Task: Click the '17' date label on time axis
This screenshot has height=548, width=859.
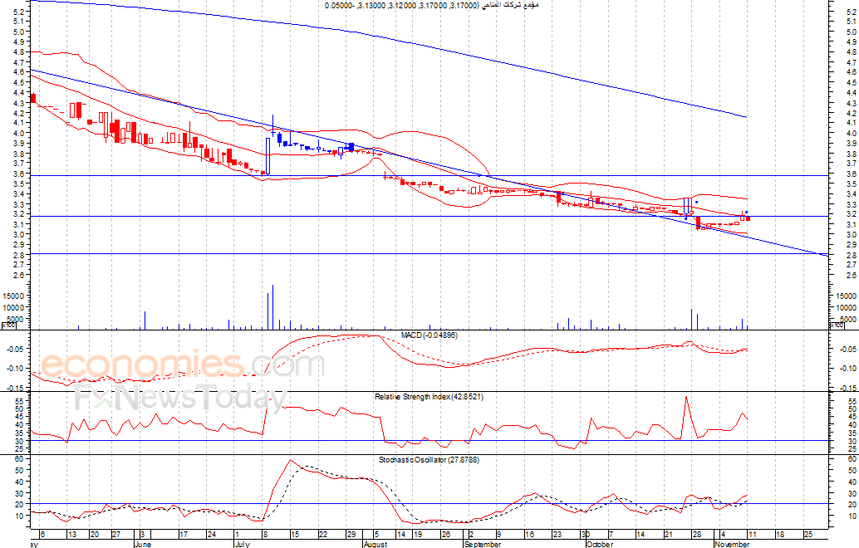Action: 184,535
